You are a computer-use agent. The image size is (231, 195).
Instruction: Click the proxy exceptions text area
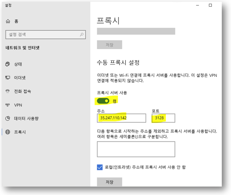tap(136, 149)
